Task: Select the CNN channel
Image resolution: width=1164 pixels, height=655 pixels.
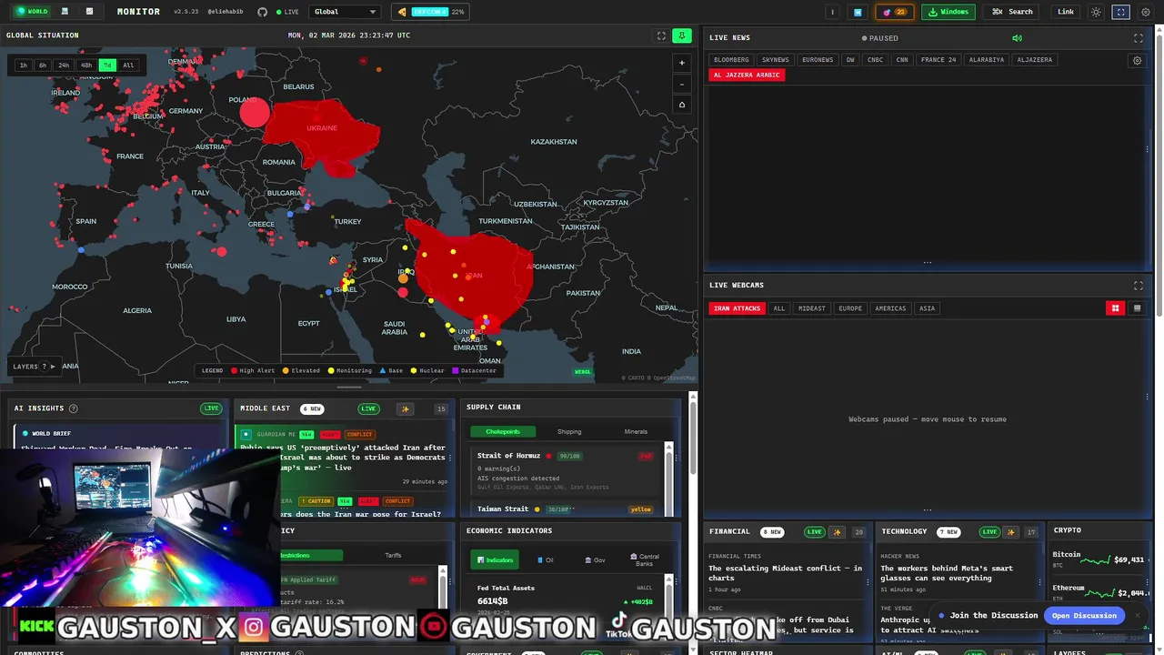Action: pos(902,60)
